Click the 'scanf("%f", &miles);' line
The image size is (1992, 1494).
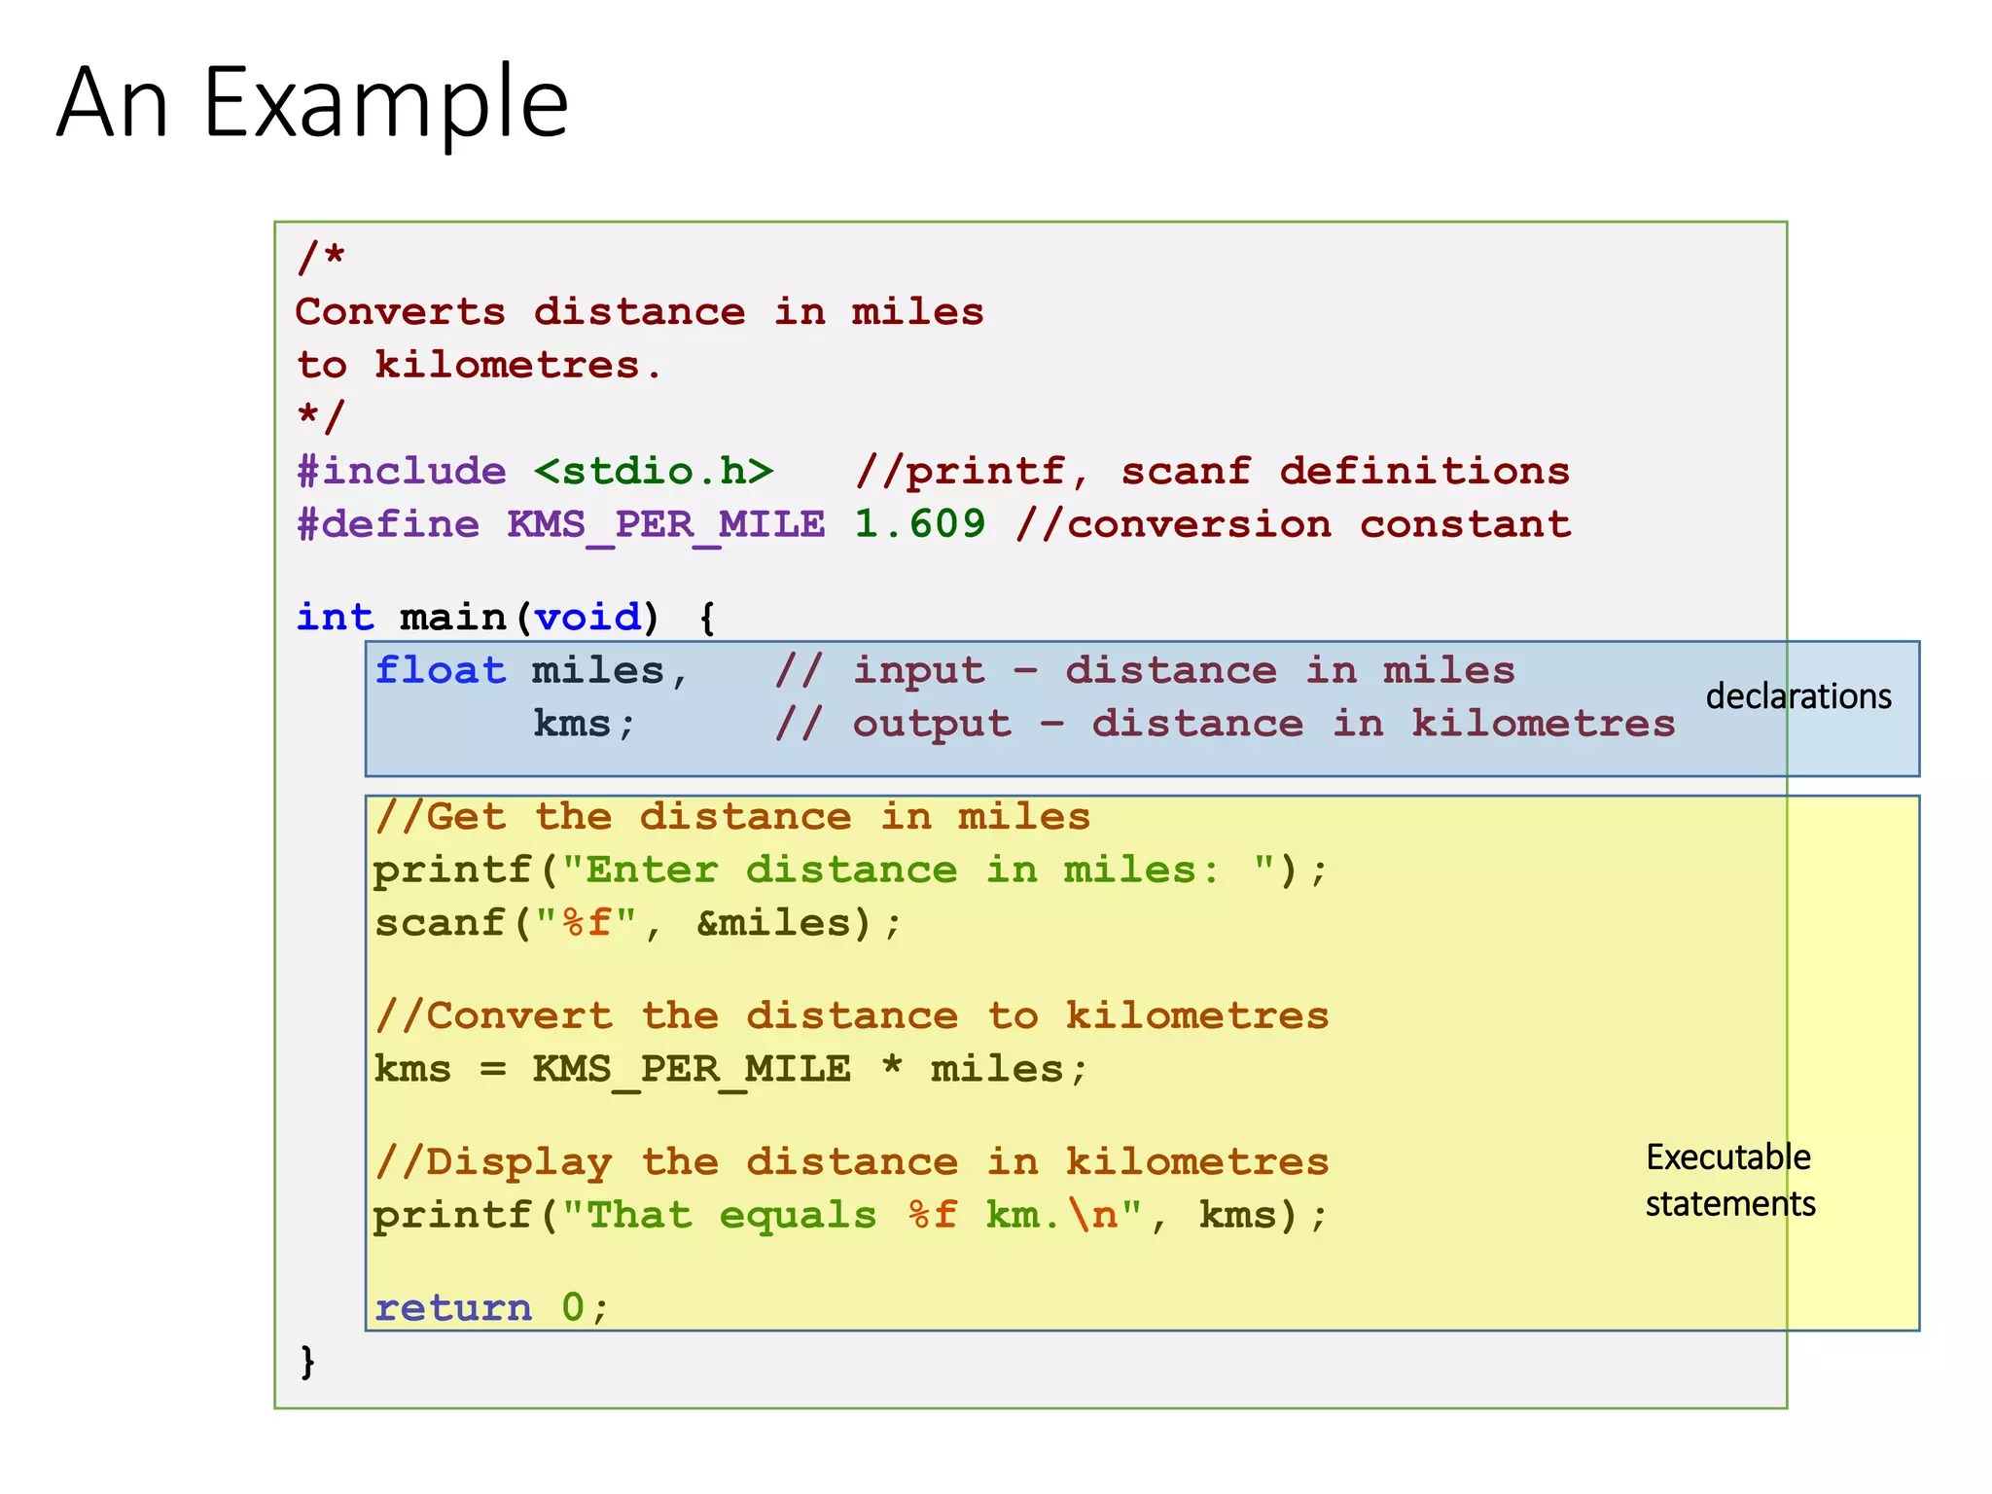click(639, 923)
